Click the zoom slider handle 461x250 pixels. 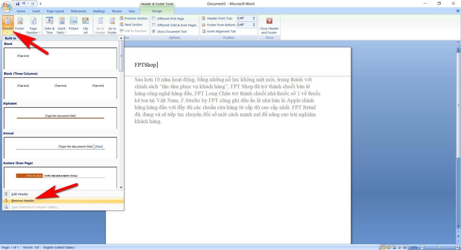pos(440,247)
